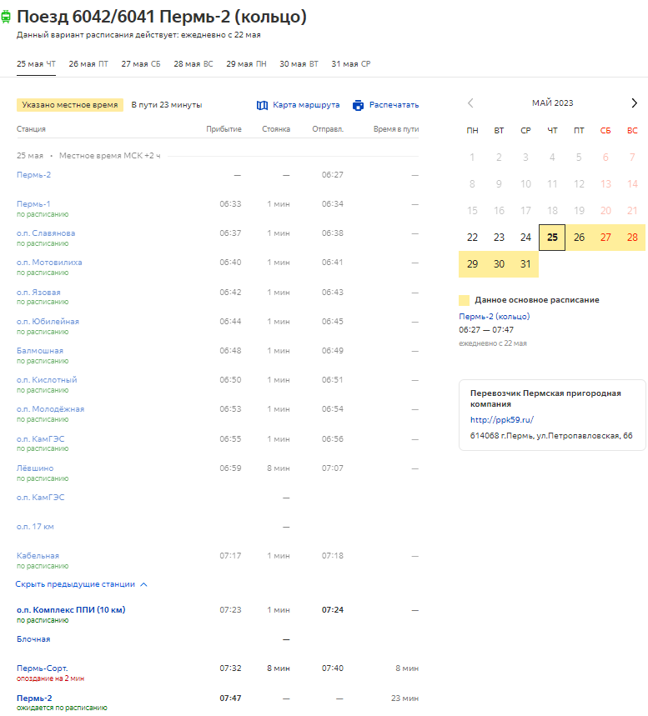
Task: Collapse previous stations with chevron arrow
Action: pos(144,584)
